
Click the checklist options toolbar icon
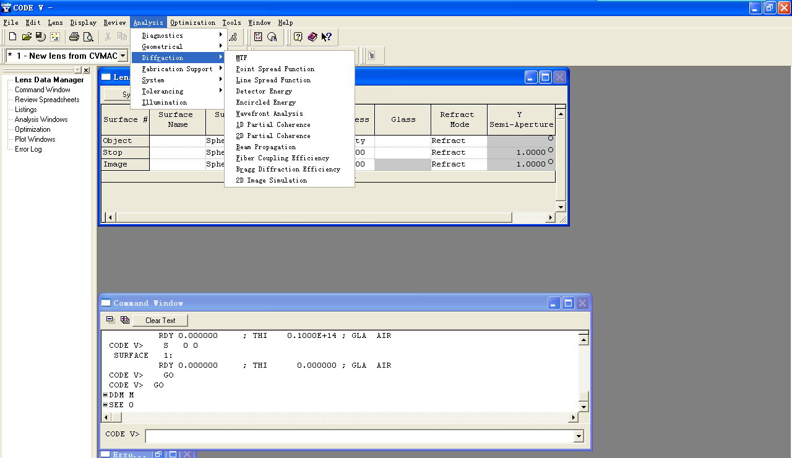258,37
